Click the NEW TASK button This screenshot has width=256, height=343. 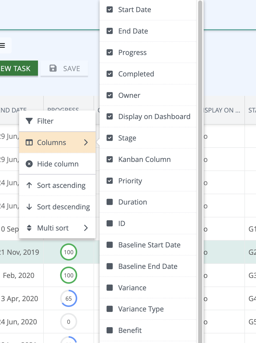pyautogui.click(x=19, y=68)
